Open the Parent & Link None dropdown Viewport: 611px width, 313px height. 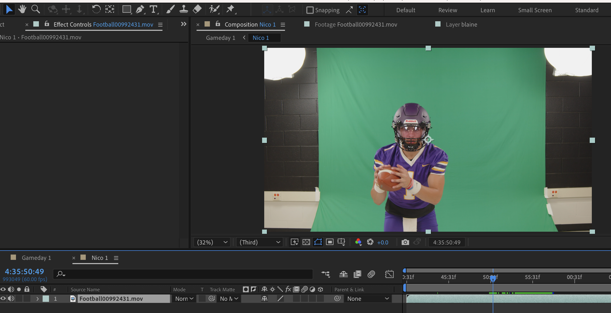(x=368, y=299)
